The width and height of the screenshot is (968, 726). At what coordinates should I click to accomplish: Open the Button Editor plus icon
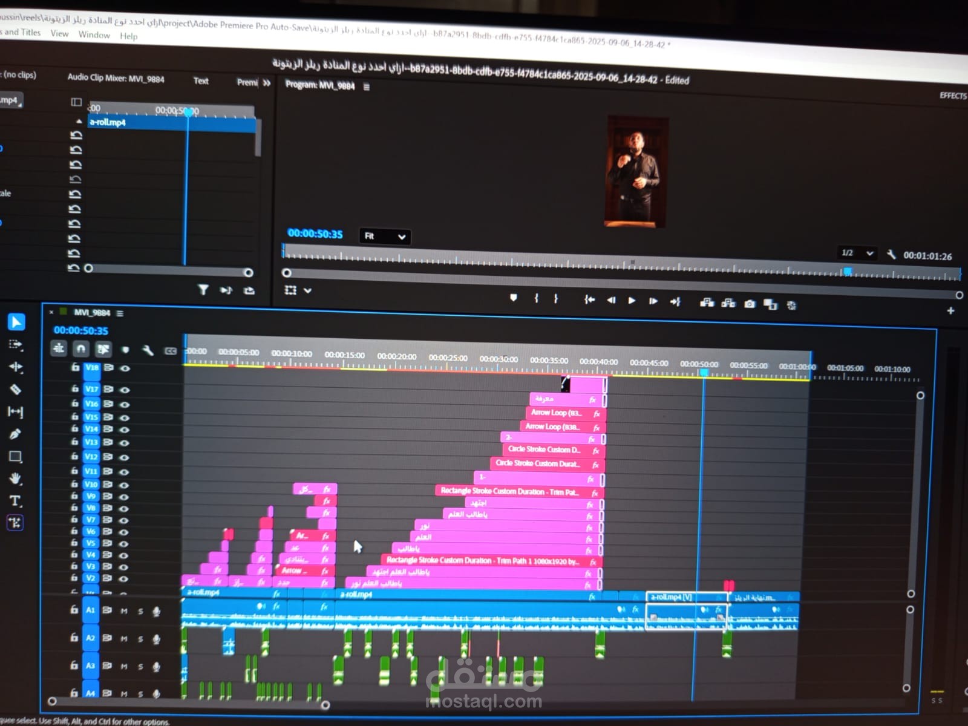950,310
